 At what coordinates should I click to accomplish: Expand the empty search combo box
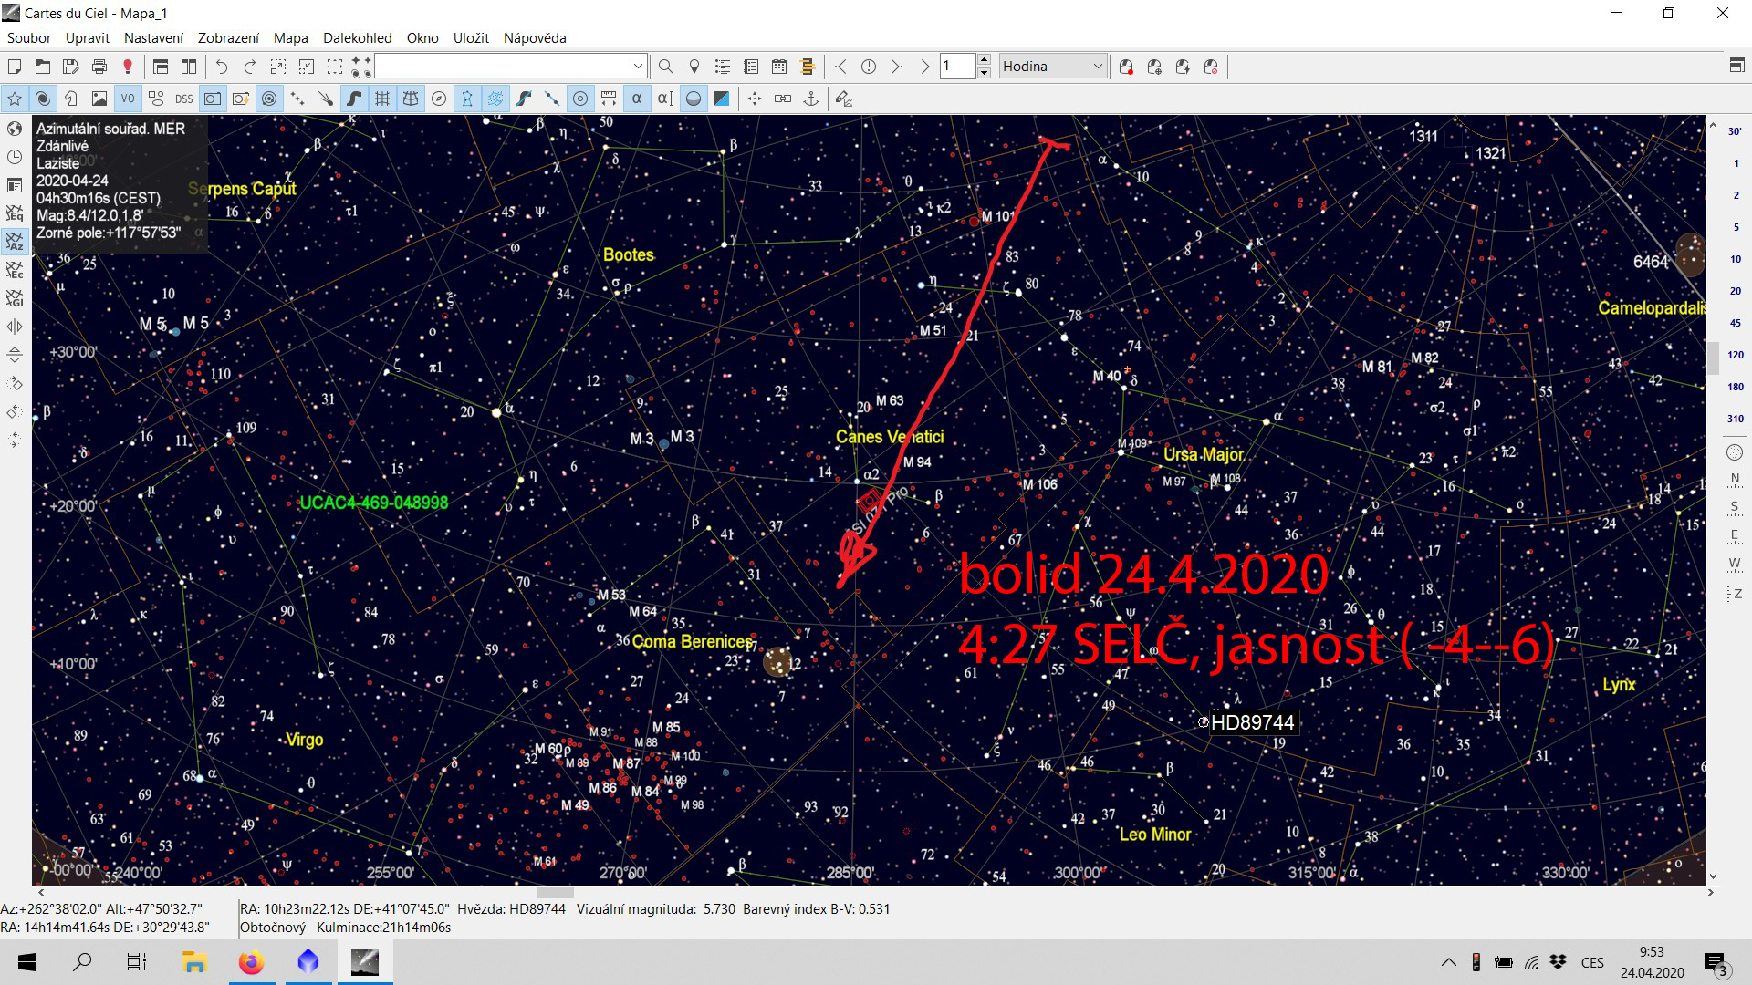(x=638, y=67)
